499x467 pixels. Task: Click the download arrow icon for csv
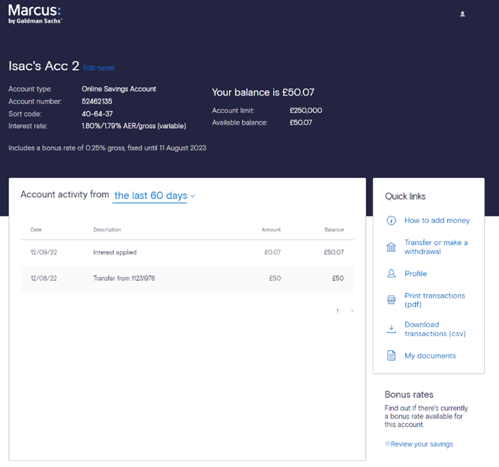click(391, 329)
